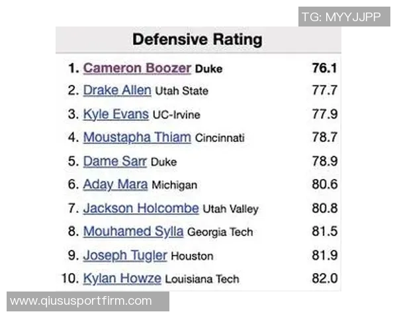Click the Kyle Evans player link

(116, 114)
